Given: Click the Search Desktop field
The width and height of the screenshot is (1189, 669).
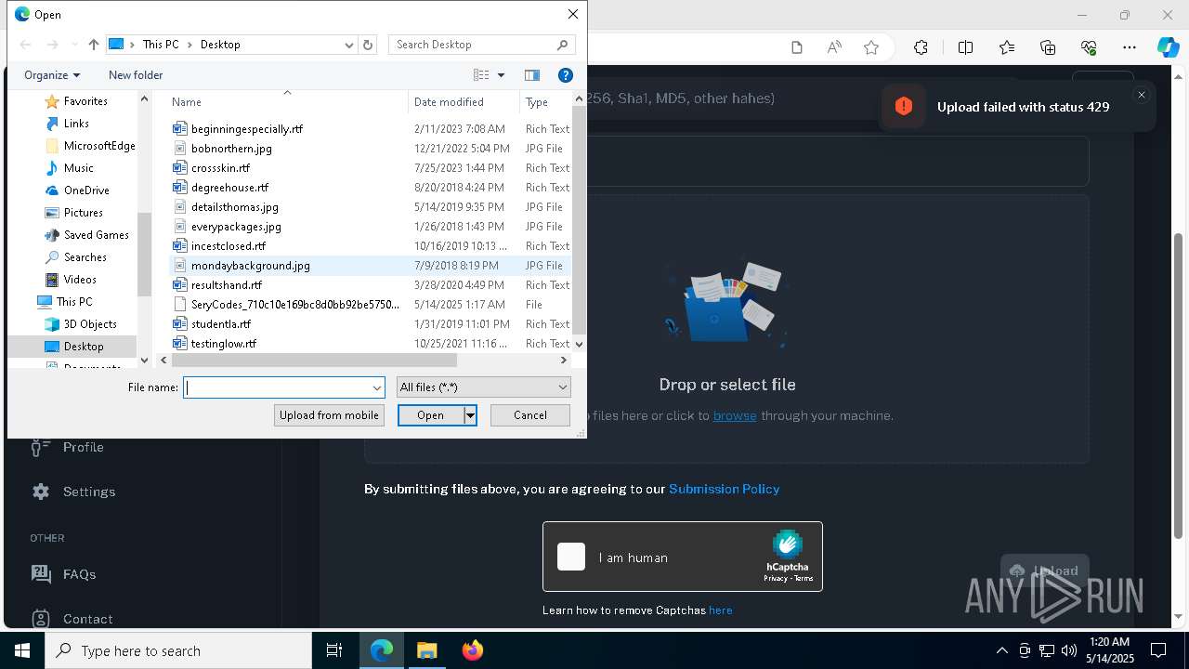Looking at the screenshot, I should 472,45.
